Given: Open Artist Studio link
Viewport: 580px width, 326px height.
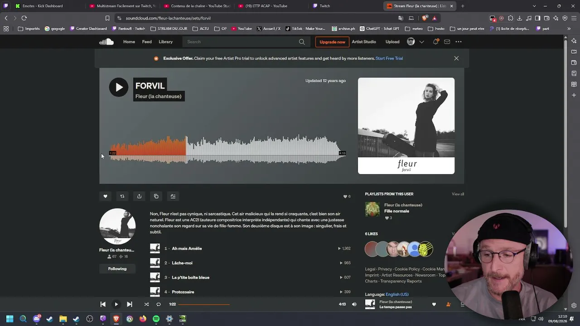Looking at the screenshot, I should pos(364,42).
